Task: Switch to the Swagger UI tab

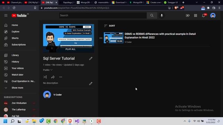Action: tap(171, 2)
